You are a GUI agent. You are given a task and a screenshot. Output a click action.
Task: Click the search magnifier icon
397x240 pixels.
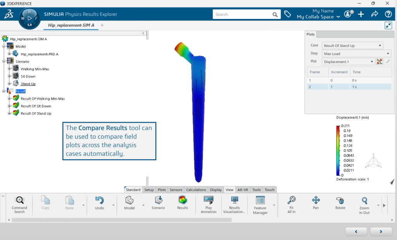275,15
